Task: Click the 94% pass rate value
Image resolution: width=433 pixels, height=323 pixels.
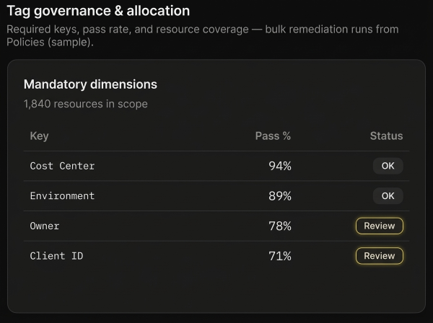Action: [279, 166]
